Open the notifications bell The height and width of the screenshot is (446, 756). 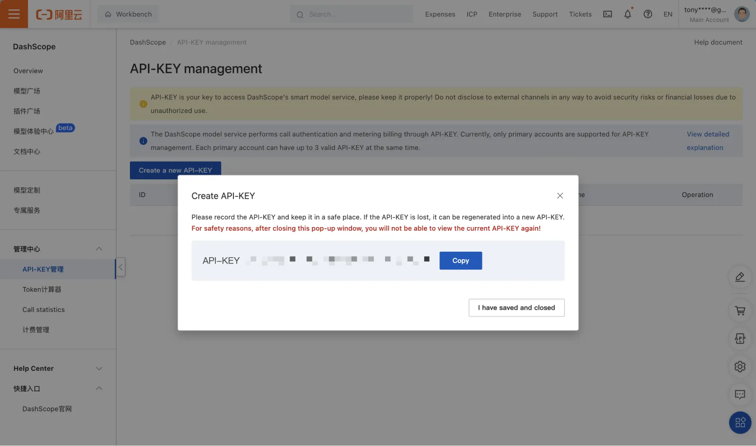(627, 14)
